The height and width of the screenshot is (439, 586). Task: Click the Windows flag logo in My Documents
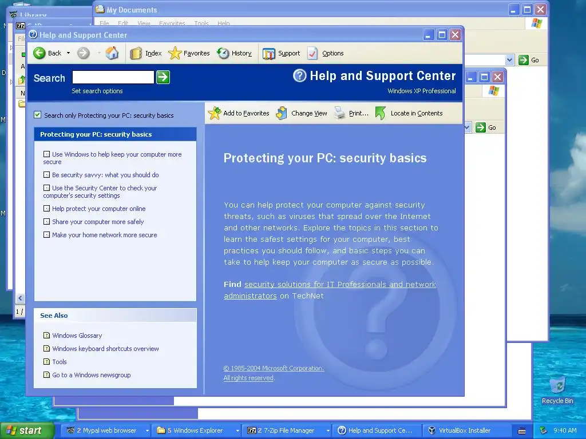536,23
